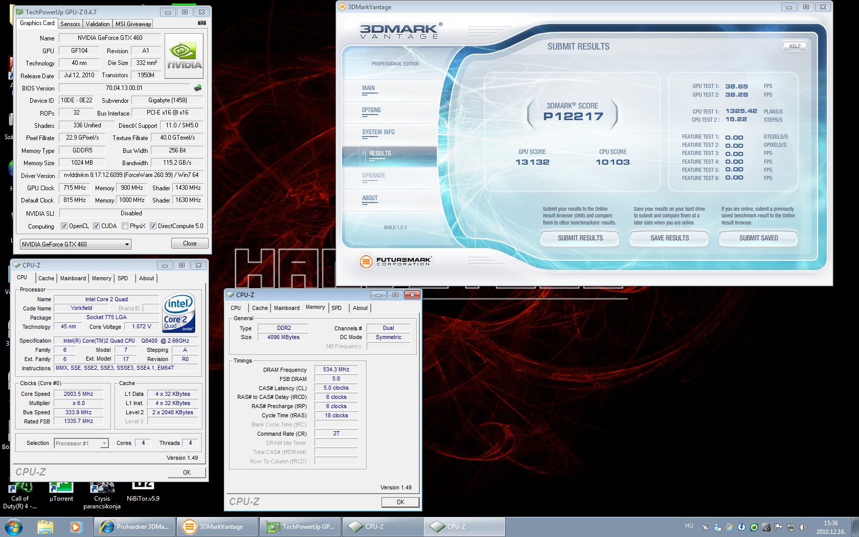Go to Main section in 3DMark Vantage
Screen dimensions: 859x537
(x=368, y=88)
